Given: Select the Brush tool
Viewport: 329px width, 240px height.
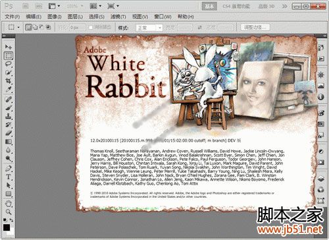Looking at the screenshot, I should 9,107.
